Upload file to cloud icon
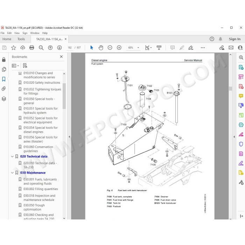 pos(23,48)
